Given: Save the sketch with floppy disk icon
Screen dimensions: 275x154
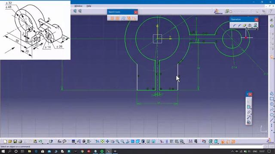Looking at the screenshot, I should pos(15,142).
